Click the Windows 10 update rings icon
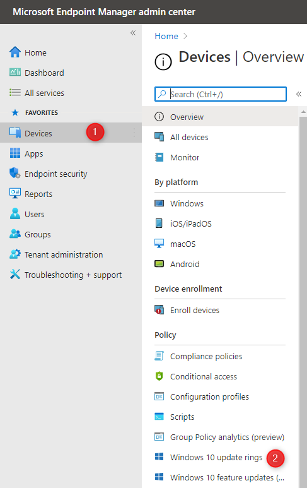This screenshot has height=488, width=307. coord(159,457)
